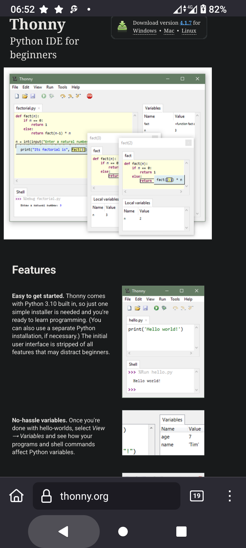The image size is (246, 548).
Task: Open Help menu in the factorial screenshot
Action: pyautogui.click(x=76, y=87)
